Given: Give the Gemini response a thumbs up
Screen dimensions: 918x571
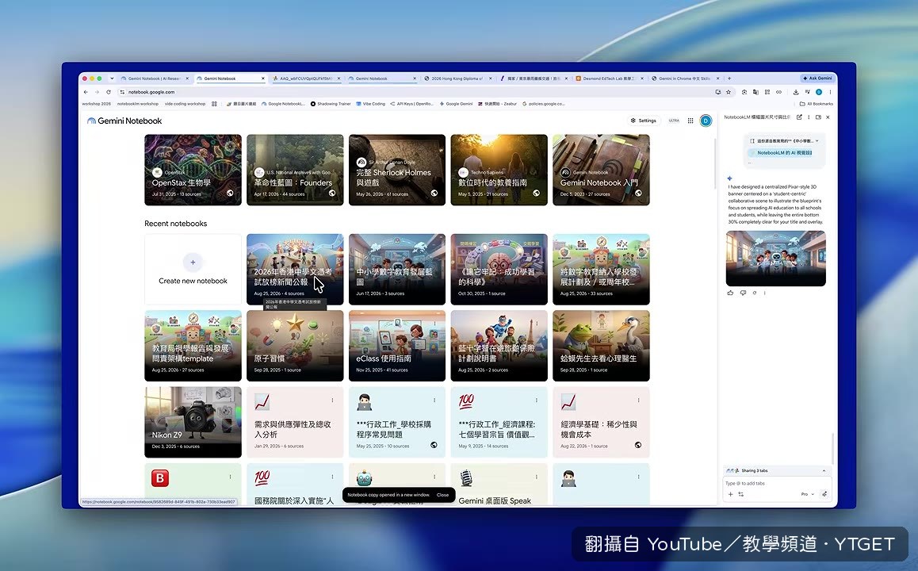Looking at the screenshot, I should [x=730, y=293].
